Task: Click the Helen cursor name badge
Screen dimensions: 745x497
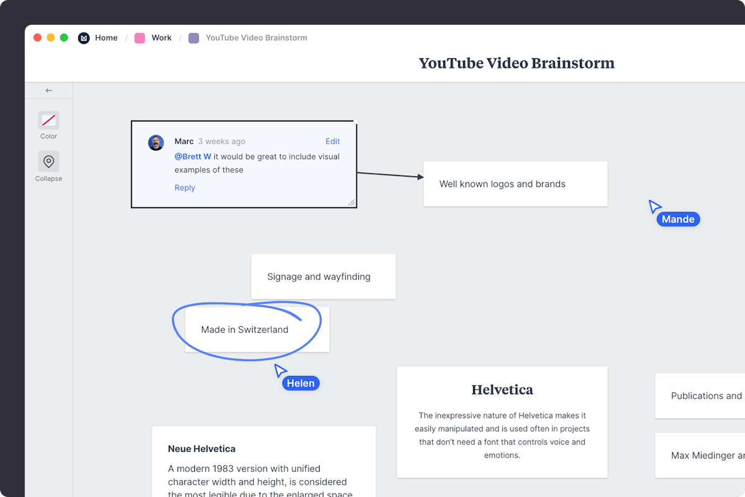Action: pyautogui.click(x=300, y=383)
